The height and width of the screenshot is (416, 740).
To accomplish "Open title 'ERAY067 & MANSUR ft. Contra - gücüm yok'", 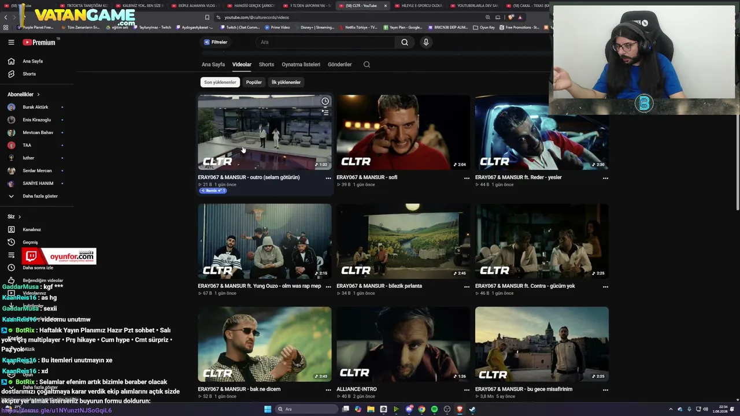I will (x=525, y=286).
